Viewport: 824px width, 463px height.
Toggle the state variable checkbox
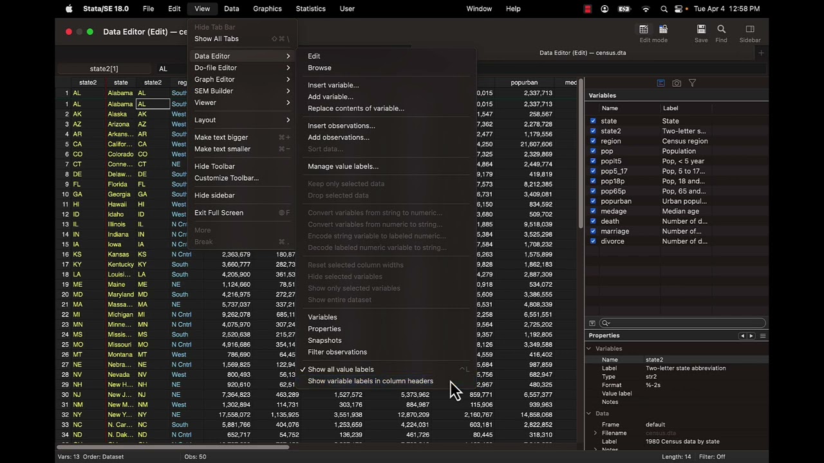pos(593,121)
